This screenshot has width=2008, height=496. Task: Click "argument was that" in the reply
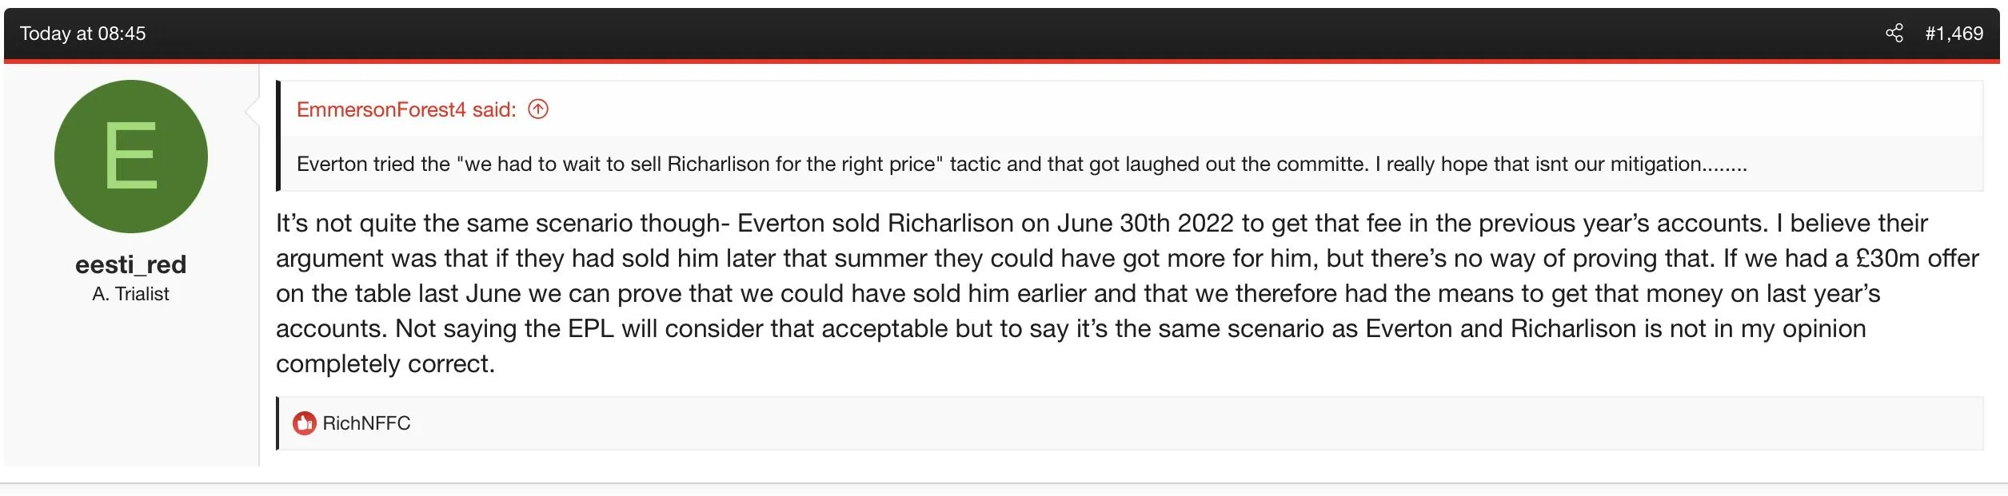[384, 259]
